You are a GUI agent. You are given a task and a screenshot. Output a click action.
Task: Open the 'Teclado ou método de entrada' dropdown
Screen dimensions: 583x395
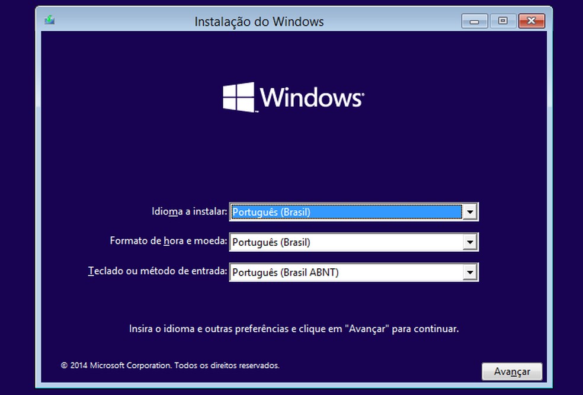tap(470, 272)
